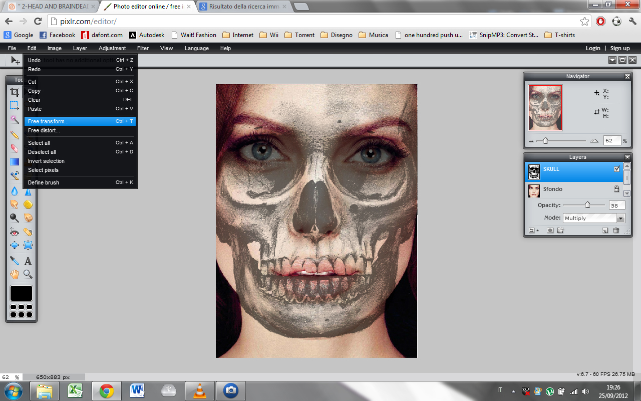The height and width of the screenshot is (401, 641).
Task: Choose Invert selection from Edit menu
Action: pyautogui.click(x=80, y=161)
